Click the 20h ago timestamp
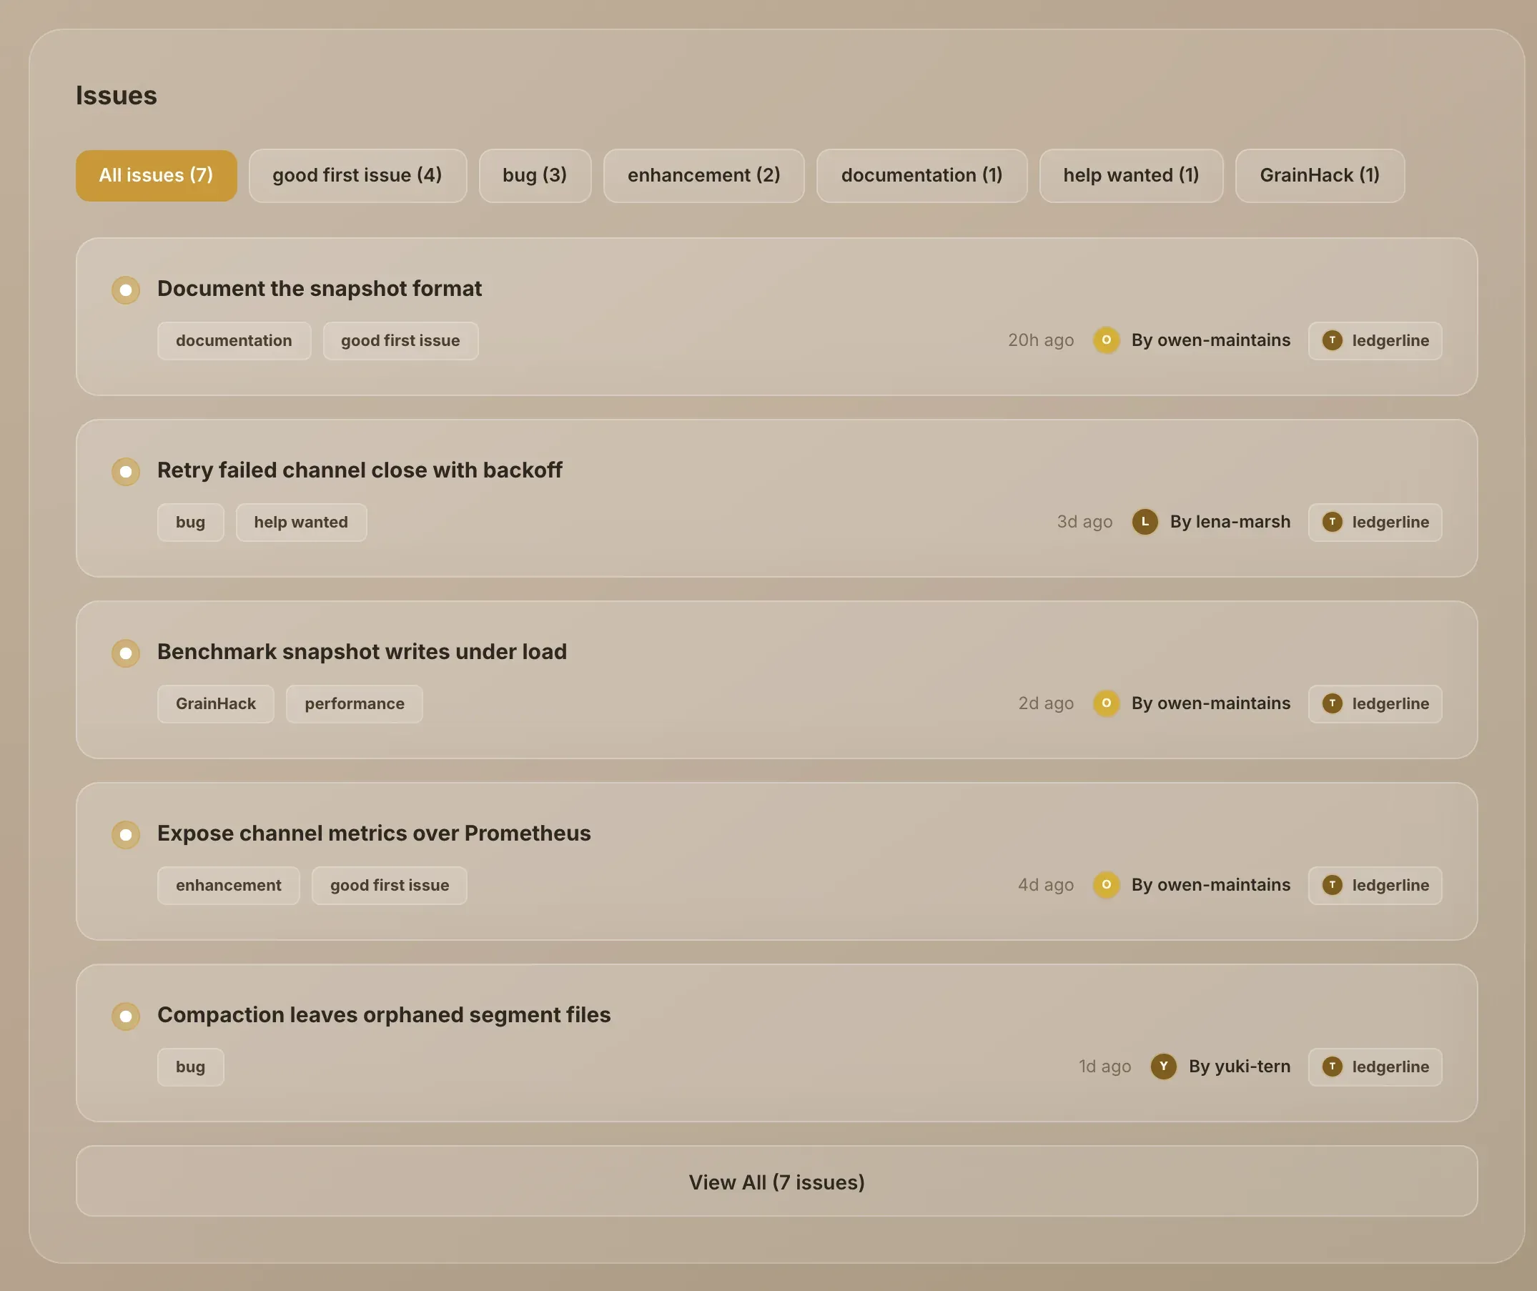Screen dimensions: 1537x1291 (1041, 340)
